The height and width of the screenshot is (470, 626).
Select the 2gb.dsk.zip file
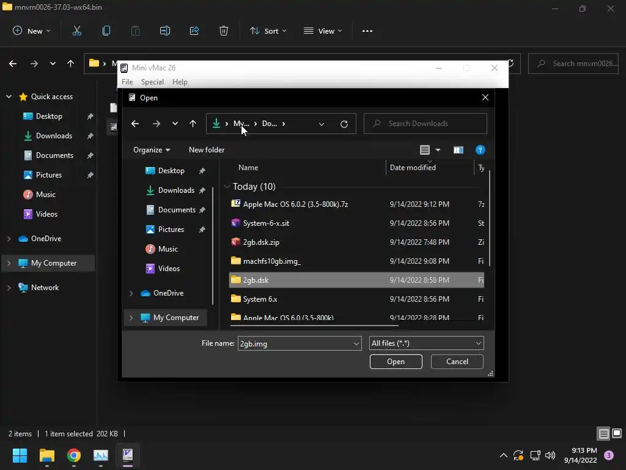point(356,242)
